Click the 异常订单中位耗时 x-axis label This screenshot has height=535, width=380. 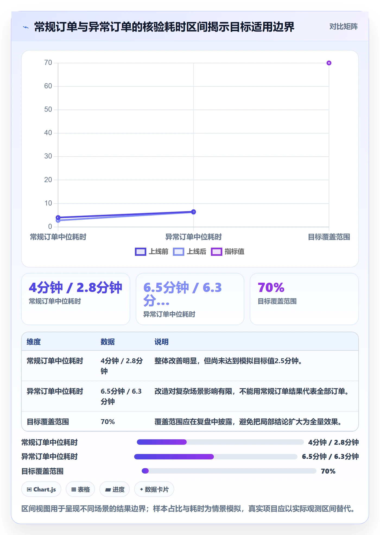coord(194,237)
